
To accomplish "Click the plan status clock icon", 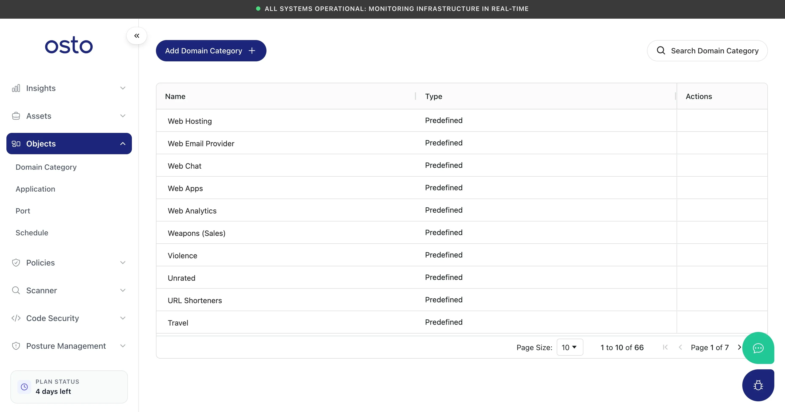I will pos(24,387).
